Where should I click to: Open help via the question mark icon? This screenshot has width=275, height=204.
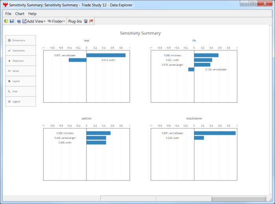click(18, 21)
